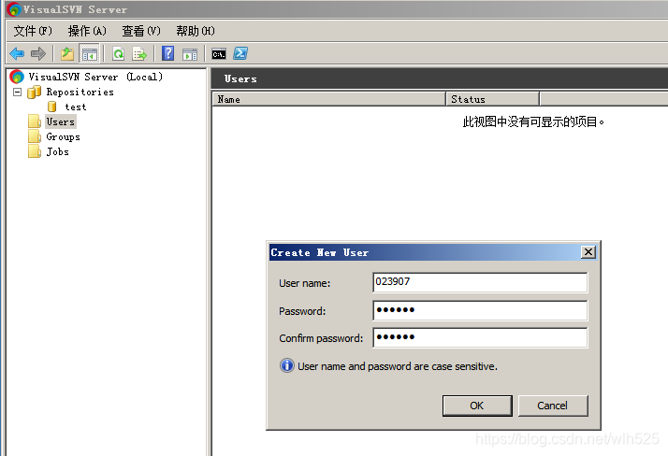Collapse the Repositories tree node

pos(18,92)
